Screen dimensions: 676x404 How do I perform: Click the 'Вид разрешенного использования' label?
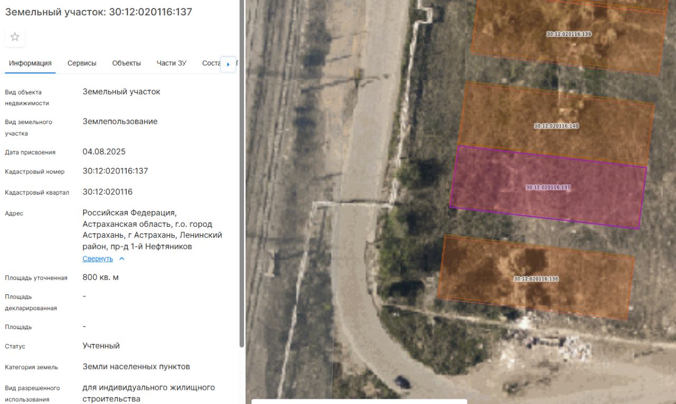click(32, 393)
